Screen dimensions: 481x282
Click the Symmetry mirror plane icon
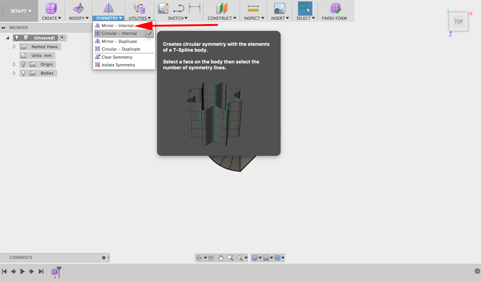pyautogui.click(x=108, y=8)
